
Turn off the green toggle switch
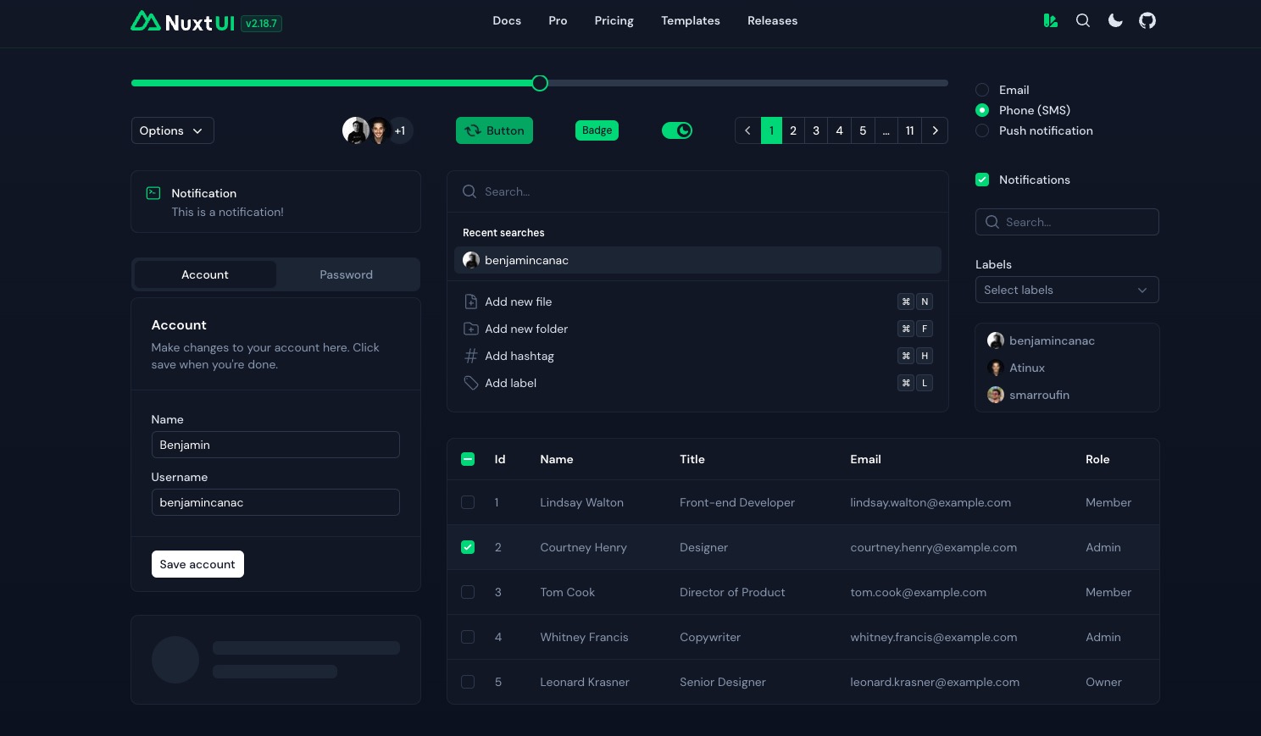click(x=677, y=130)
